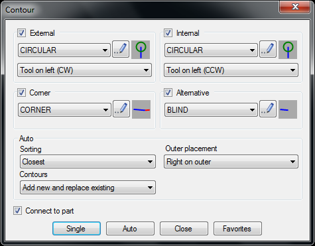Click the CORNER lead-in preview thumbnail
This screenshot has width=315, height=246.
click(141, 109)
